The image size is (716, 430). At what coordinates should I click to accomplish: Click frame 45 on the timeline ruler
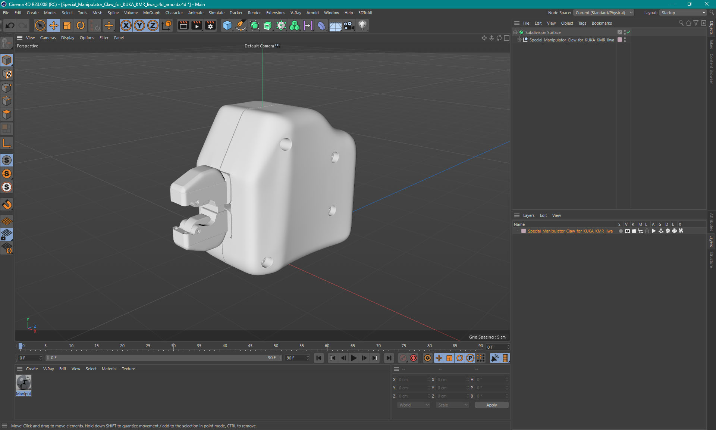pos(250,346)
